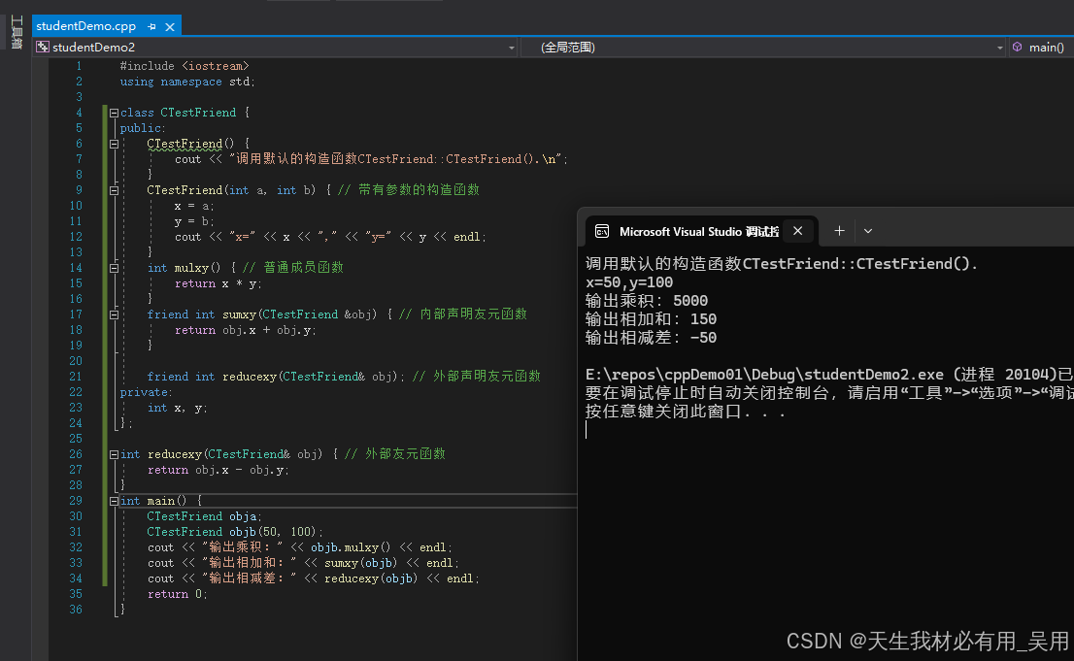Click comment '// 外部声明友元函数'
Viewport: 1074px width, 661px height.
[477, 376]
